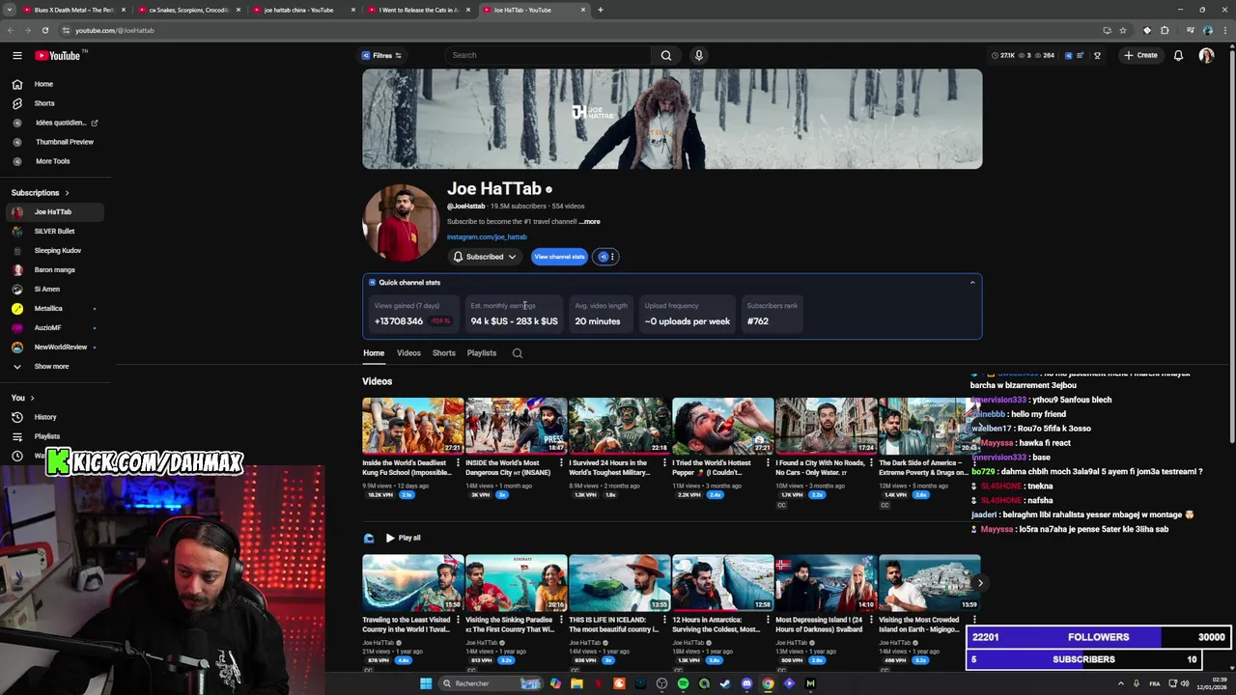Click the trophy icon in extension bar

pyautogui.click(x=1097, y=55)
